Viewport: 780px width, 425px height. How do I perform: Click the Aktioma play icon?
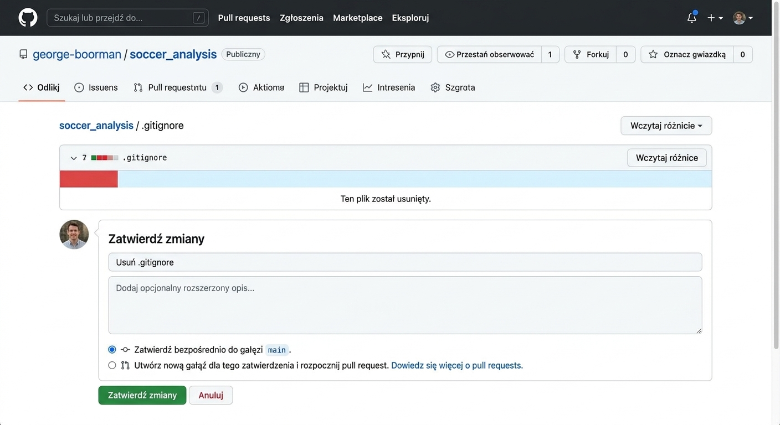click(243, 87)
